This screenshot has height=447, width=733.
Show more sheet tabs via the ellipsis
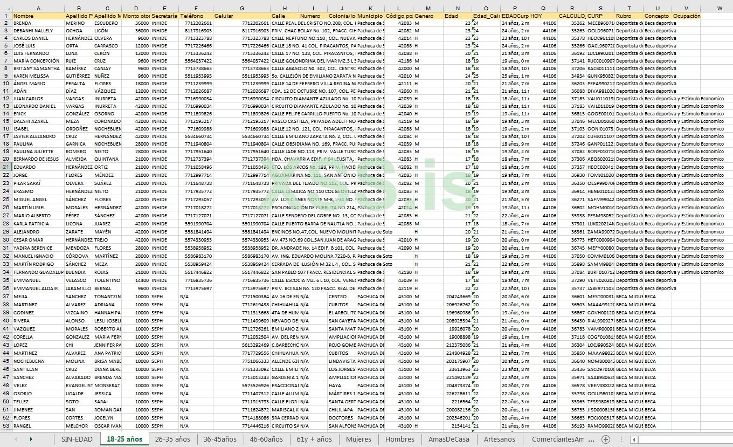pyautogui.click(x=591, y=439)
